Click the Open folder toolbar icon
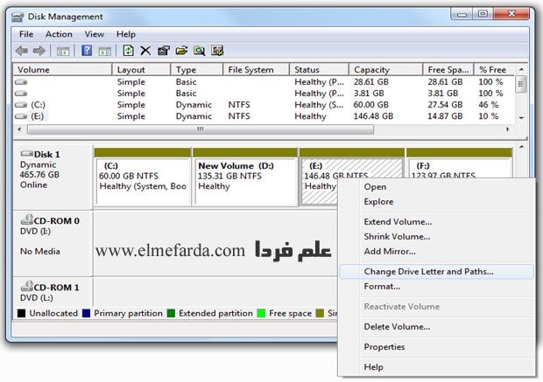 (x=181, y=51)
